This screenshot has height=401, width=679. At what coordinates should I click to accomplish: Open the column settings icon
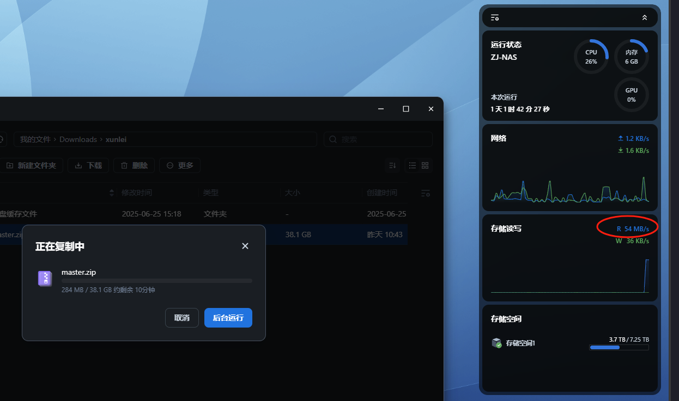pos(426,193)
